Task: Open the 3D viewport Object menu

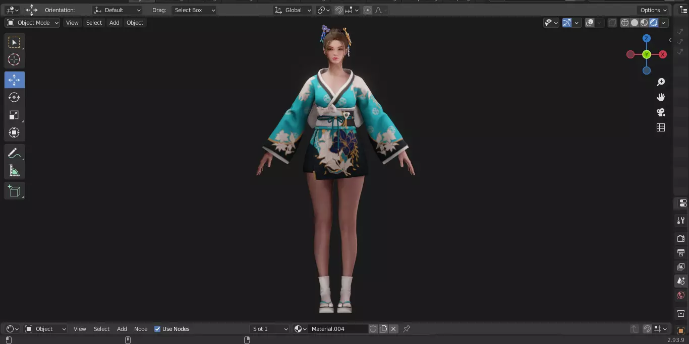Action: point(135,23)
